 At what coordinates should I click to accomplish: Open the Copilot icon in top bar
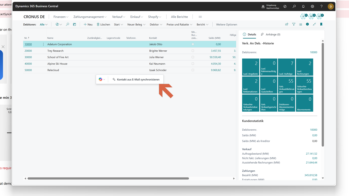click(x=285, y=6)
